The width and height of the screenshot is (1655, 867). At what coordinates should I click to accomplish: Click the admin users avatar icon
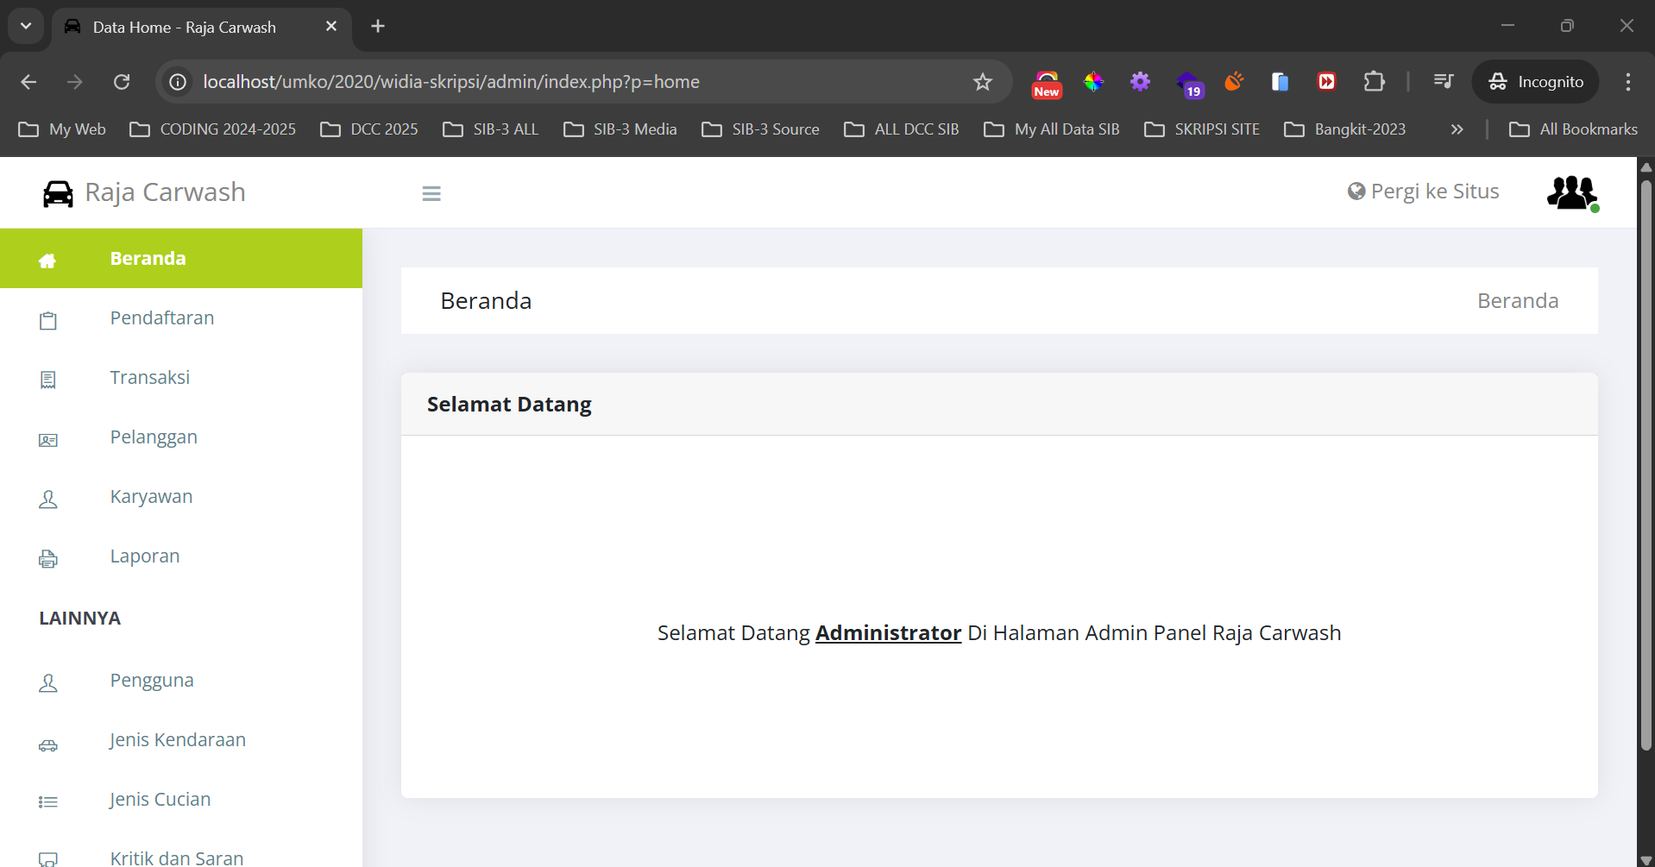(x=1572, y=192)
